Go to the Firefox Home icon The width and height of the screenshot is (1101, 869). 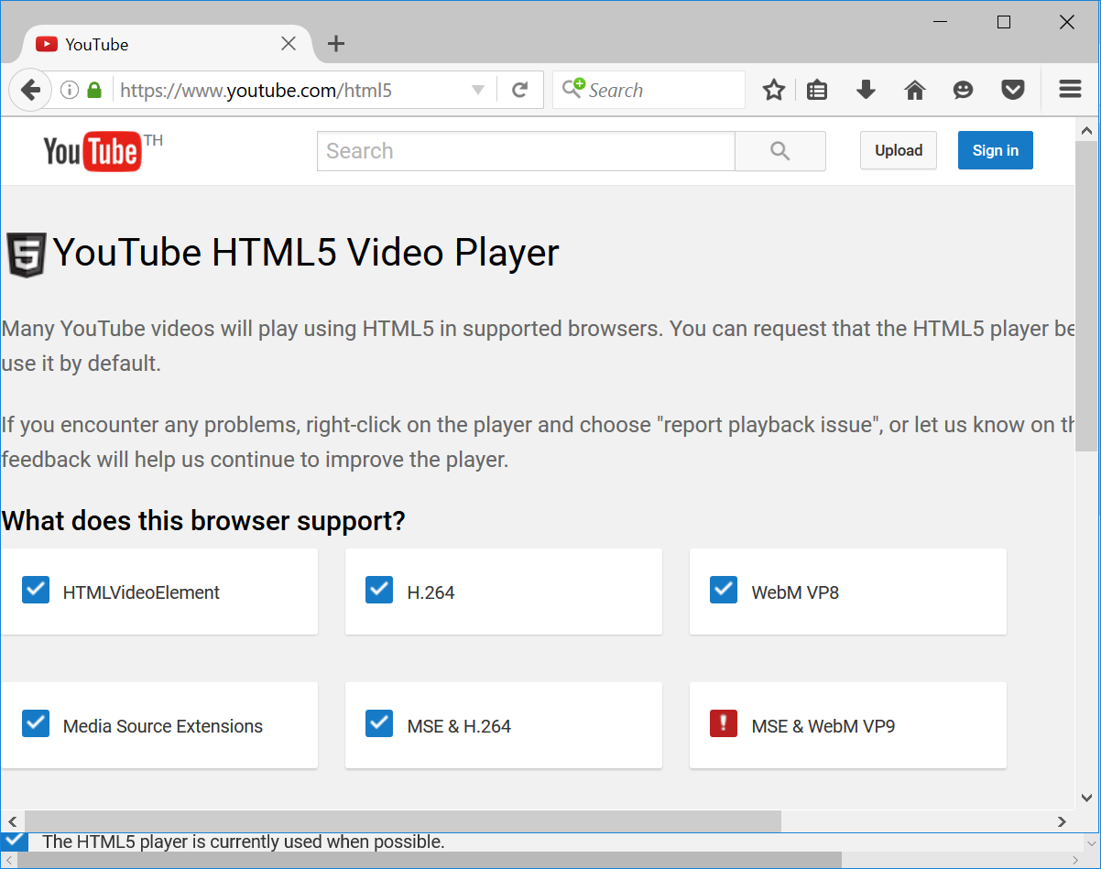point(914,90)
